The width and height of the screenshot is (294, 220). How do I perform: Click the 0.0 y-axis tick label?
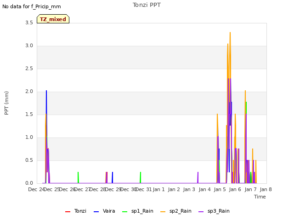tap(29, 183)
